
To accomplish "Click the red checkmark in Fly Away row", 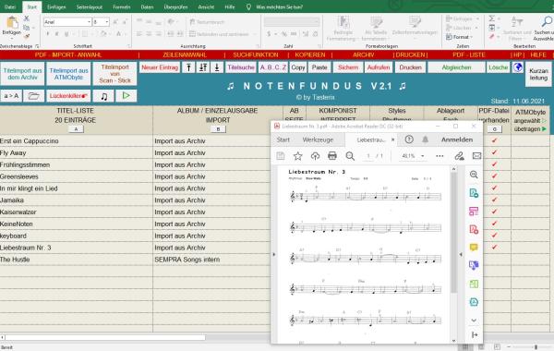I will 494,152.
